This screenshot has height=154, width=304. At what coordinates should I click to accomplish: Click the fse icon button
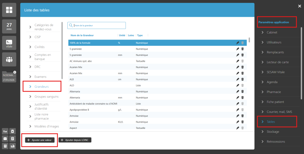(x=5, y=132)
